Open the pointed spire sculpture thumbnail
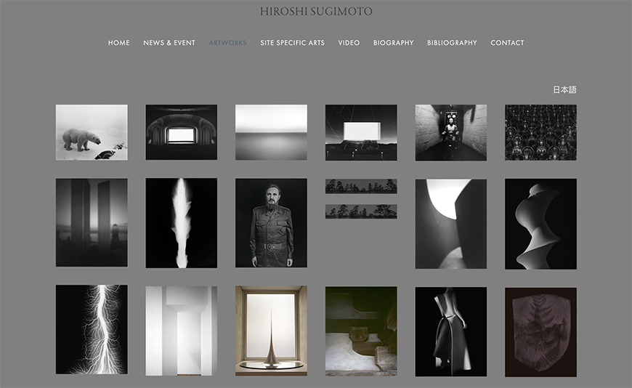 click(271, 331)
